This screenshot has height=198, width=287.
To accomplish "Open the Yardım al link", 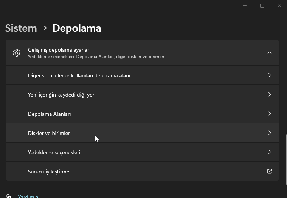I will 29,196.
